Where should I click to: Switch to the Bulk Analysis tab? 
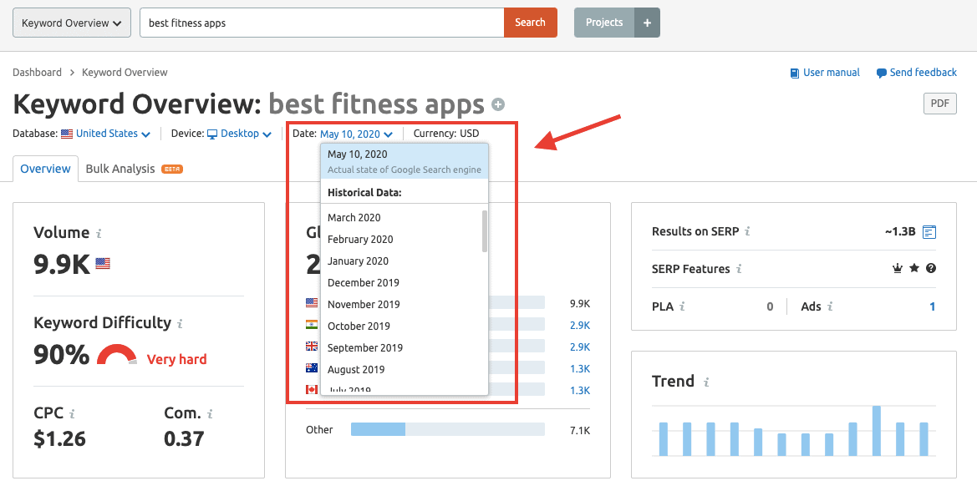tap(120, 169)
